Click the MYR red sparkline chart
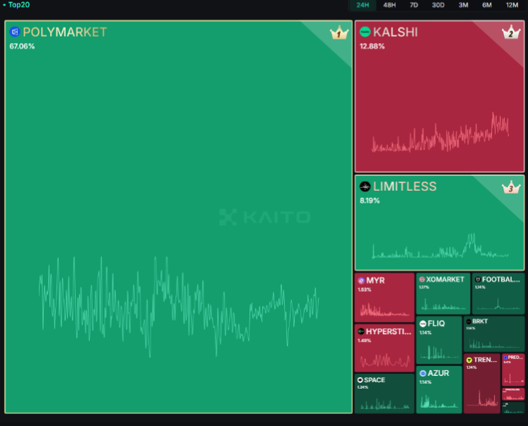Image resolution: width=528 pixels, height=426 pixels. (x=385, y=309)
